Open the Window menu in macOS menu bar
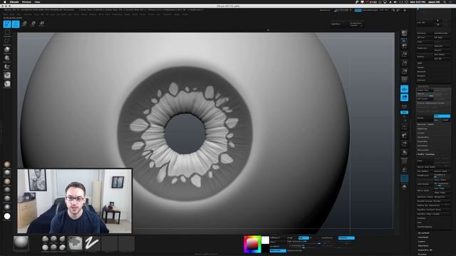 tap(26, 1)
